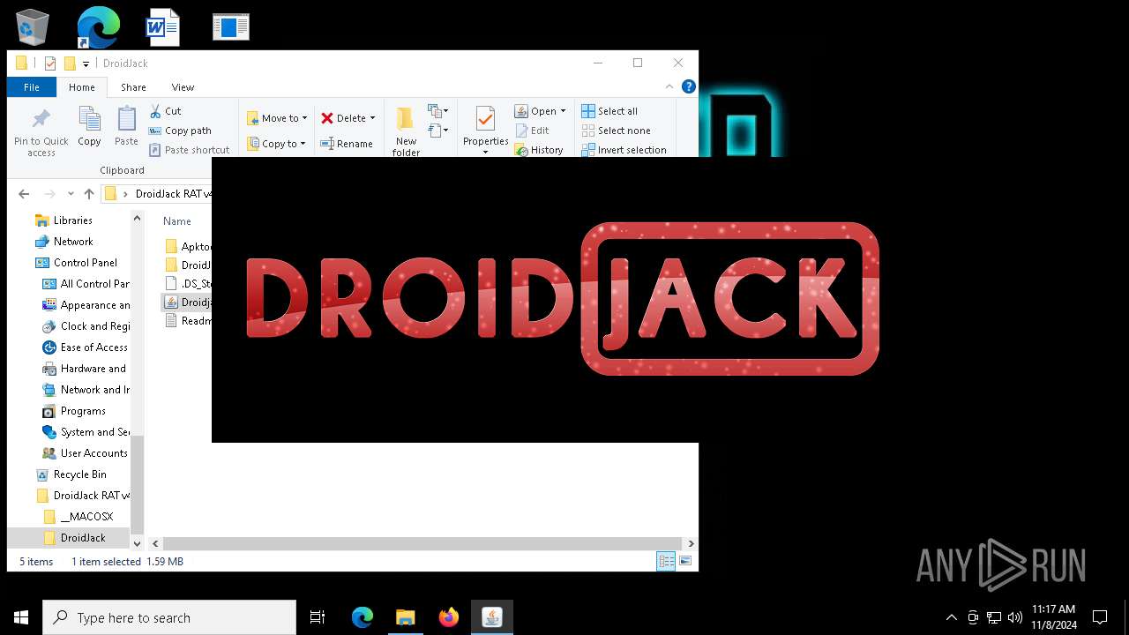Click the Rename ribbon item
This screenshot has width=1129, height=635.
pos(347,144)
